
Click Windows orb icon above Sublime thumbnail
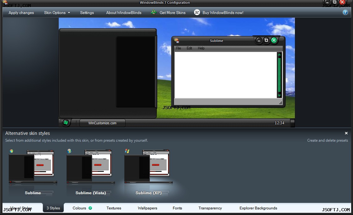pyautogui.click(x=11, y=151)
